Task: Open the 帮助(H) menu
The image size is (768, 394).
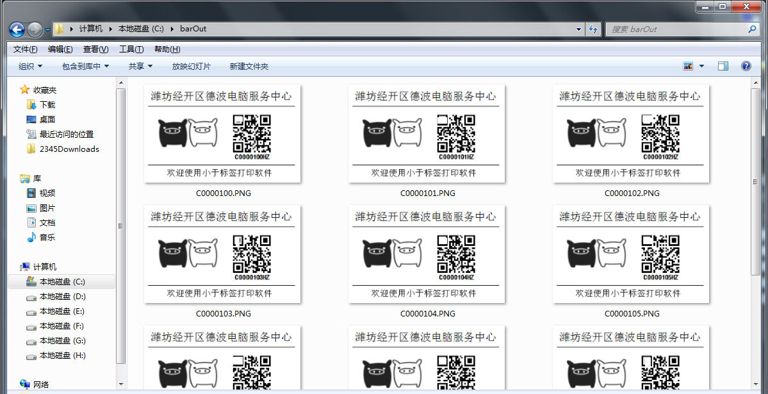Action: click(x=167, y=49)
